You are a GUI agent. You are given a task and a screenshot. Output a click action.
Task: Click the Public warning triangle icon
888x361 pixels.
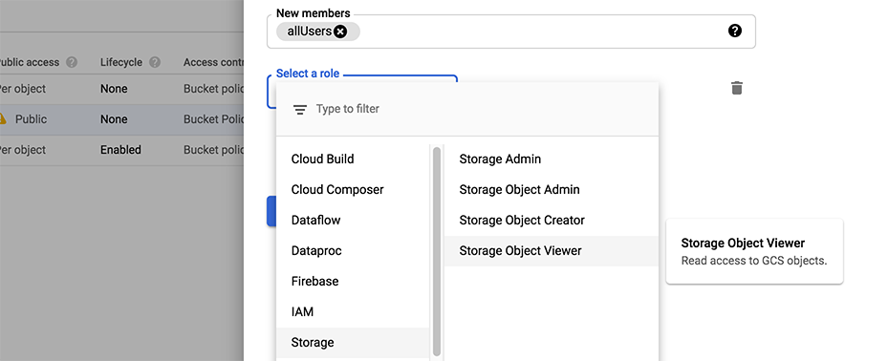pyautogui.click(x=2, y=118)
